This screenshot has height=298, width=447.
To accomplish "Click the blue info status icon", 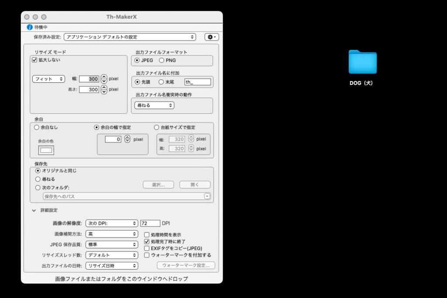I will (x=30, y=27).
